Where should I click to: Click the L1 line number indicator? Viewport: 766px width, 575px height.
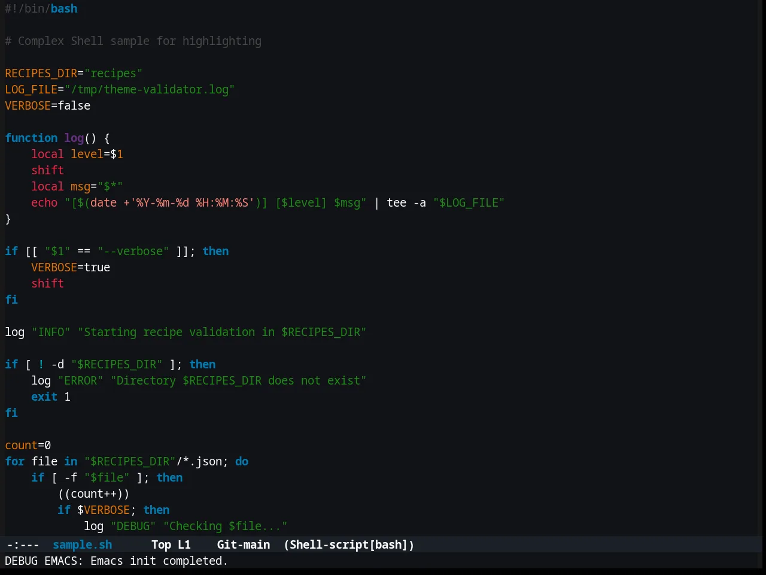pyautogui.click(x=184, y=544)
